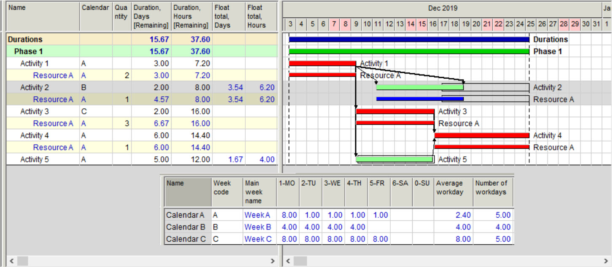Click the table pane left scroll arrow
Image resolution: width=612 pixels, height=267 pixels.
pos(11,261)
